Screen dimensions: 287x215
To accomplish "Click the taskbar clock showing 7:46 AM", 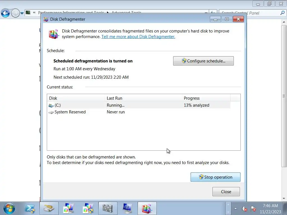I will 270,209.
